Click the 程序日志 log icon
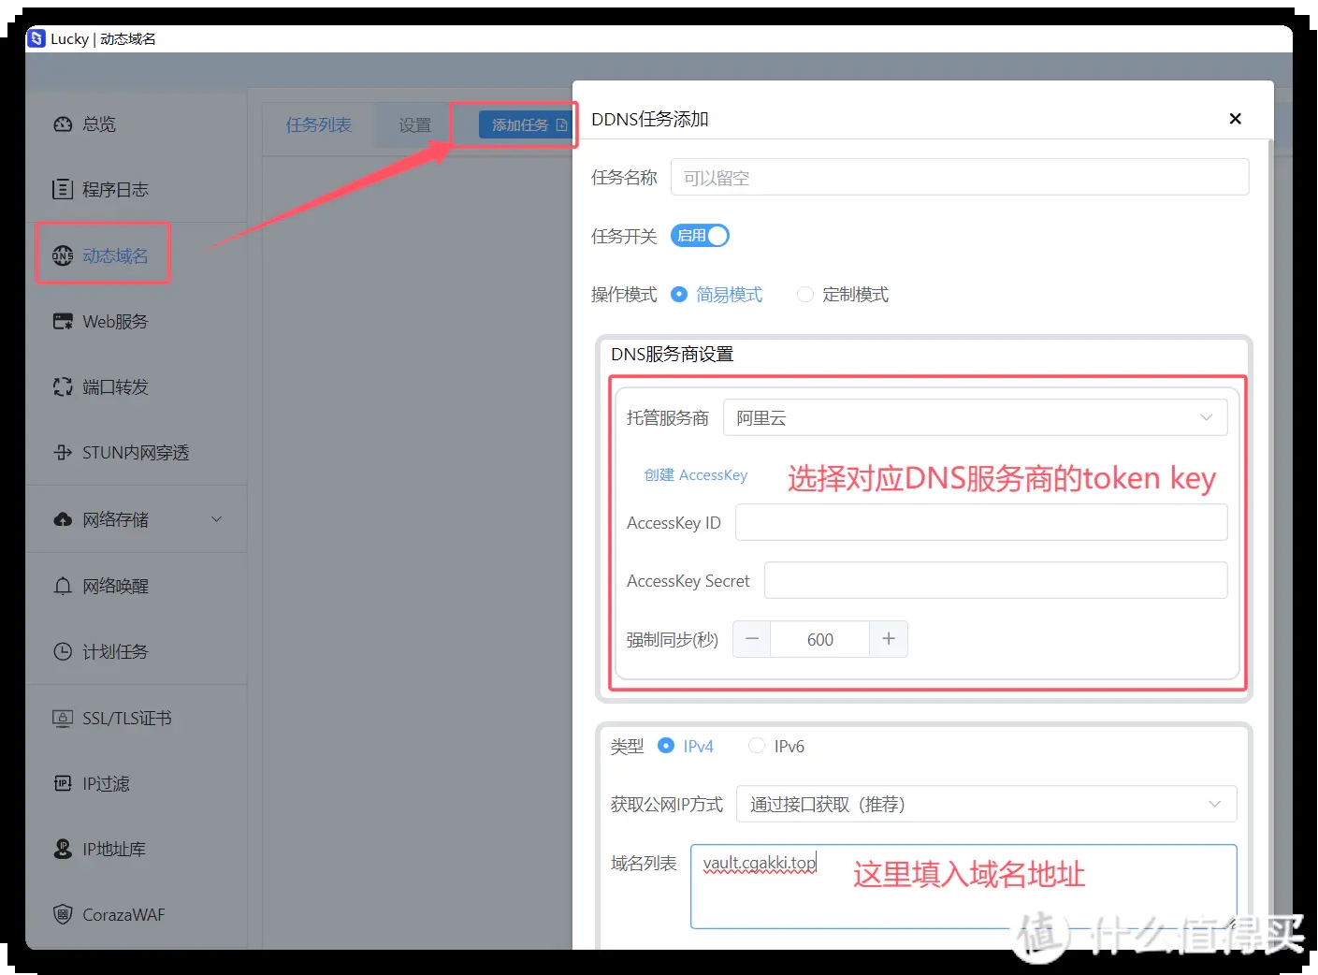 pyautogui.click(x=63, y=190)
